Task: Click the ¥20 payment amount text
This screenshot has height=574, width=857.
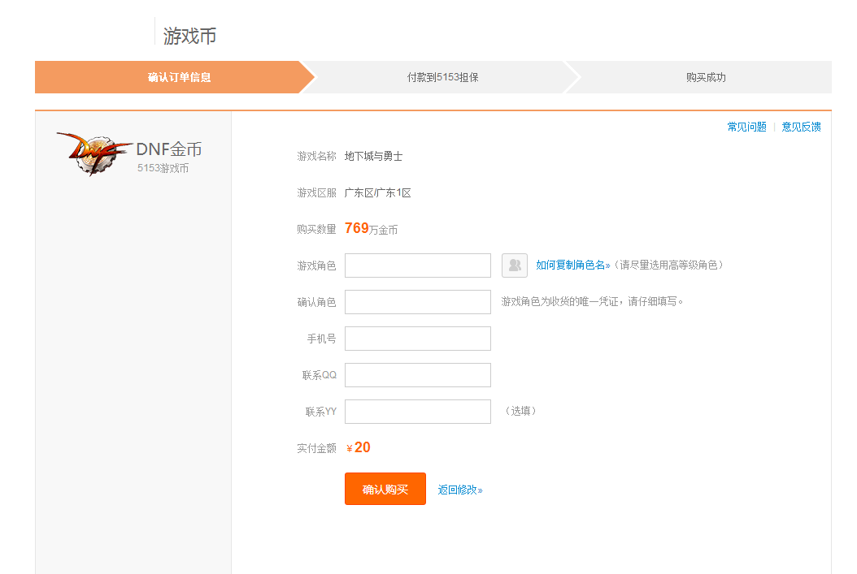Action: (359, 447)
